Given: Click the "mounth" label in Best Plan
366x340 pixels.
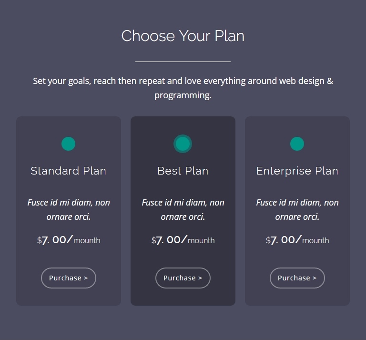Looking at the screenshot, I should click(201, 241).
